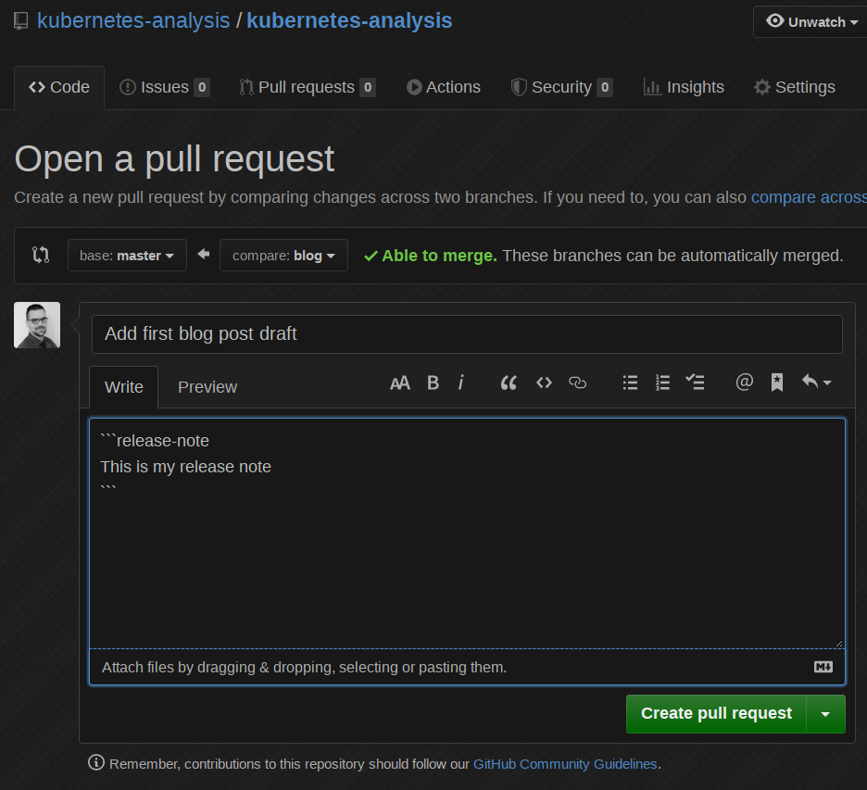Click the header text size icon
Screen dimensions: 867x790
[399, 382]
